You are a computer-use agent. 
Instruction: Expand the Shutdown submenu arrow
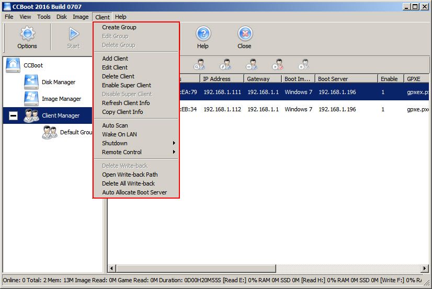(174, 143)
